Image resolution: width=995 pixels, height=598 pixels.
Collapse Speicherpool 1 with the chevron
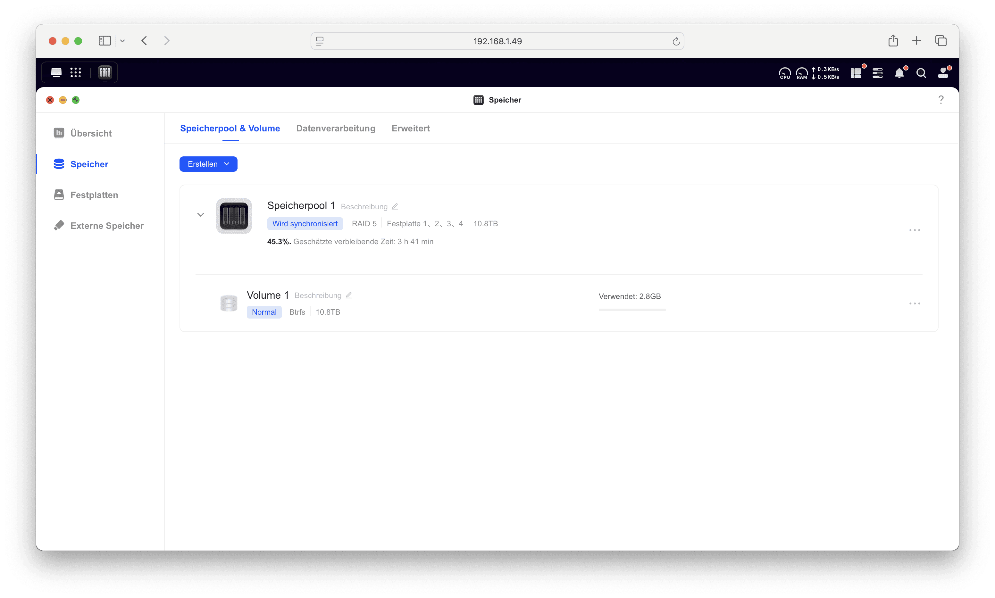pos(200,215)
